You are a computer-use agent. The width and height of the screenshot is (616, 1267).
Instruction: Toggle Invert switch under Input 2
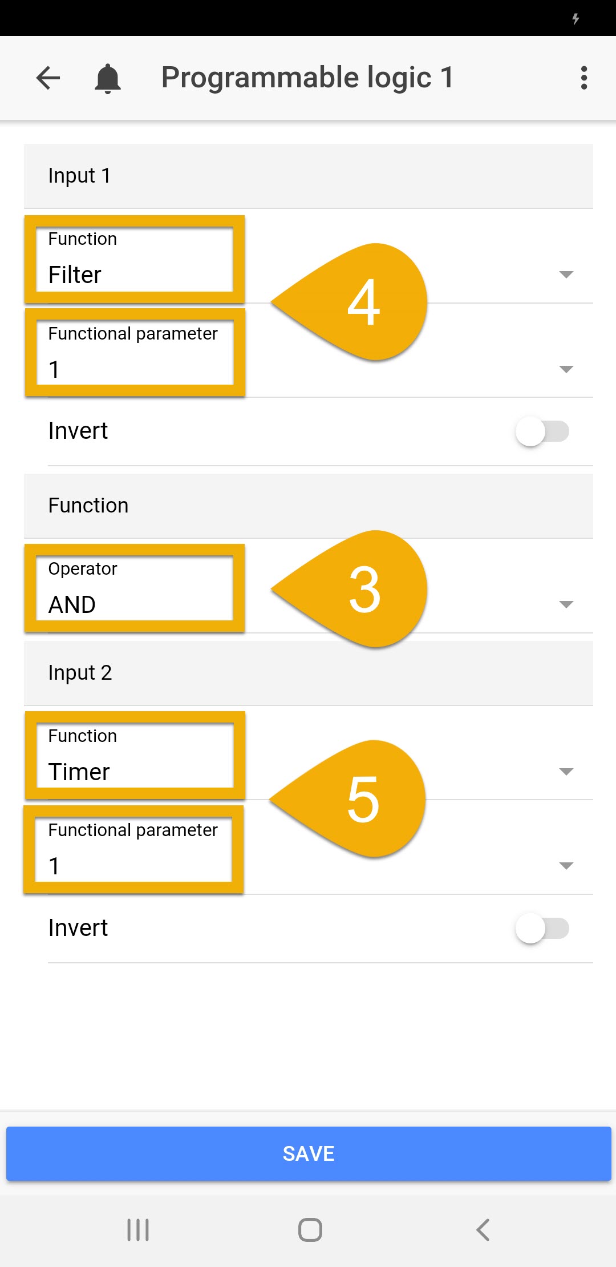click(x=541, y=929)
